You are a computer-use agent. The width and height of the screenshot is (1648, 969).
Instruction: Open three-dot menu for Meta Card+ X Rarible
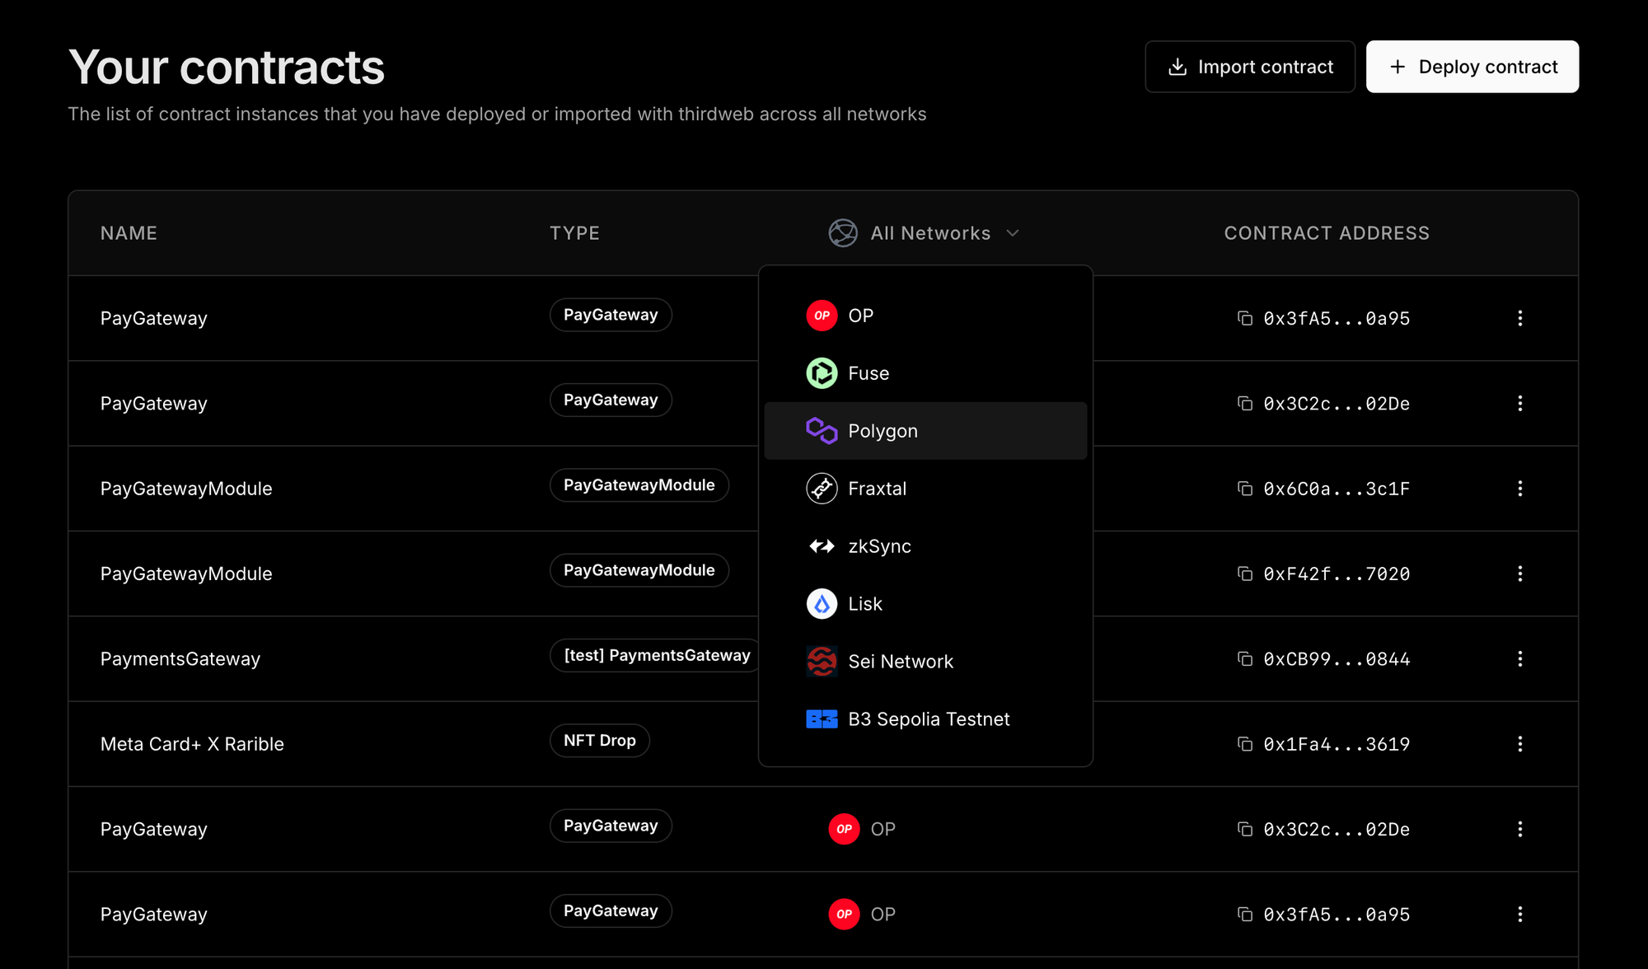coord(1519,744)
